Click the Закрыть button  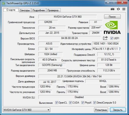[x=118, y=110]
